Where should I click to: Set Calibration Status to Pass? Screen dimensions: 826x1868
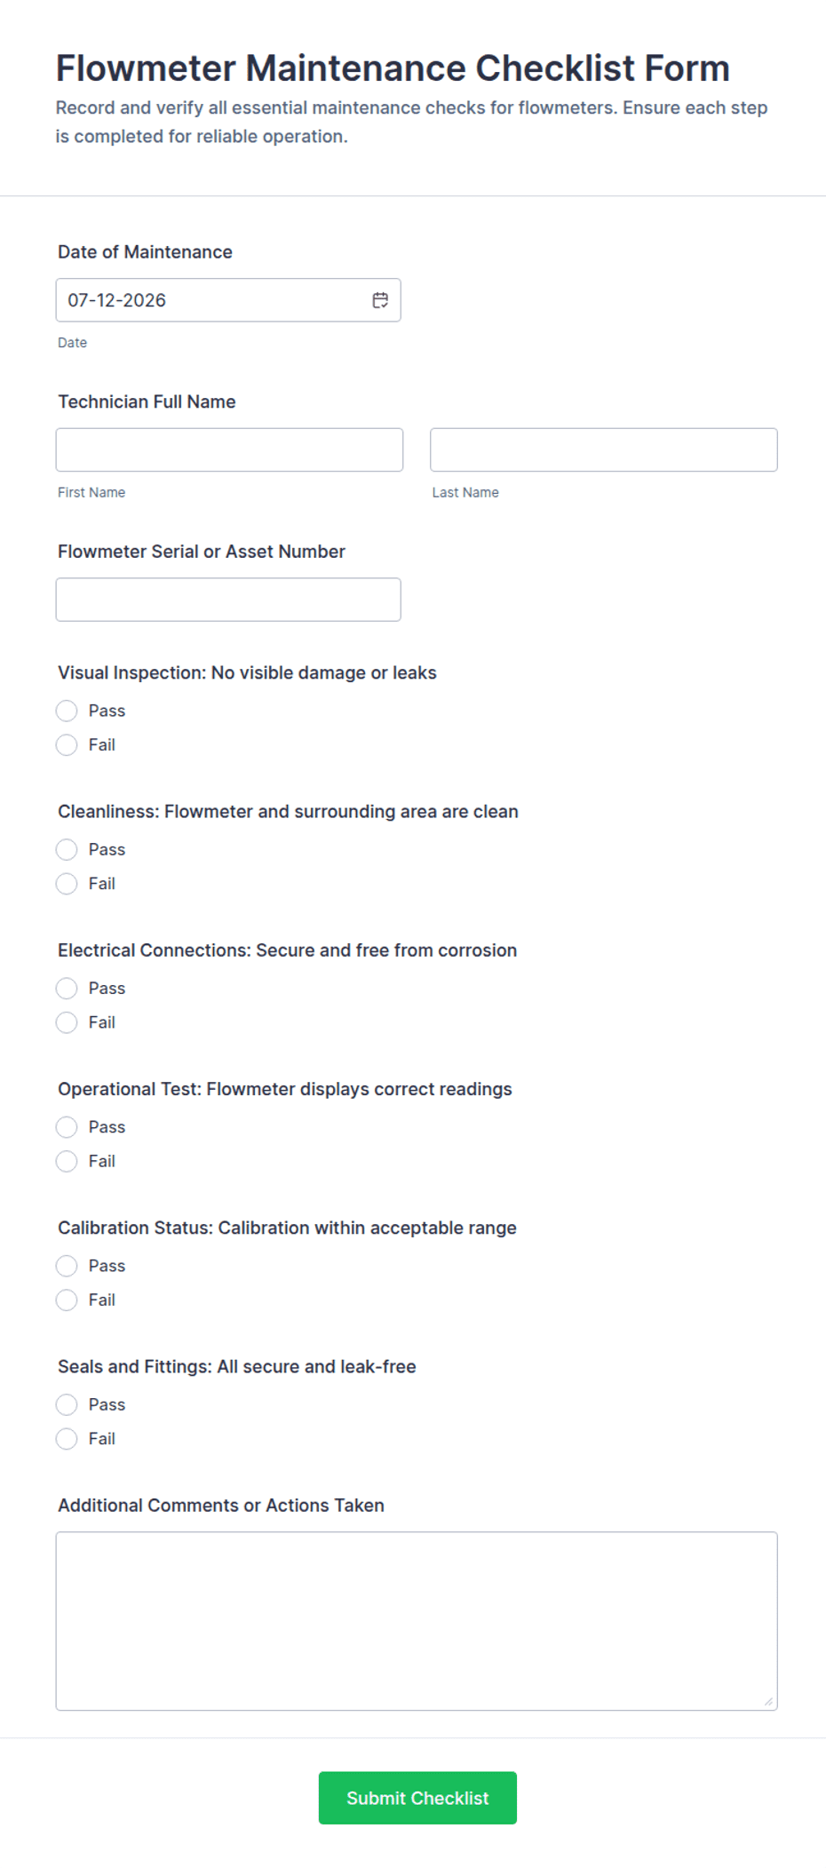point(67,1266)
